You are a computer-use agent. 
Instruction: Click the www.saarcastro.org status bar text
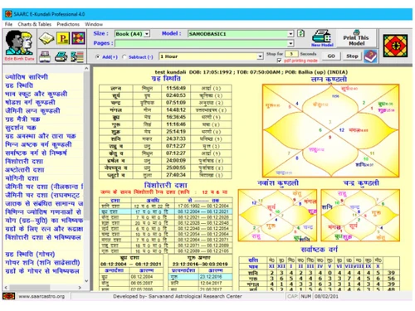[x=41, y=296]
